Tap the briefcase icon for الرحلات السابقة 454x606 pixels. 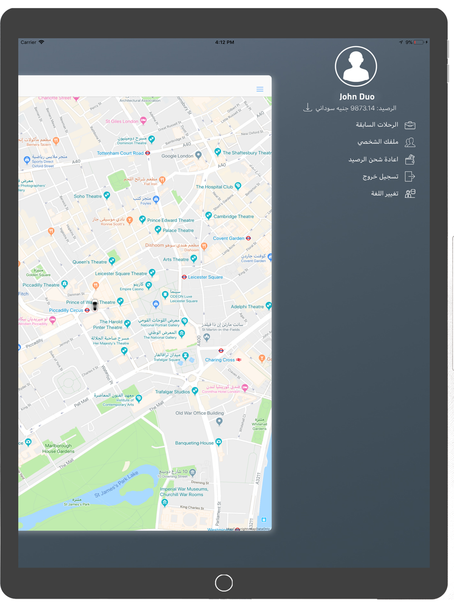(410, 125)
